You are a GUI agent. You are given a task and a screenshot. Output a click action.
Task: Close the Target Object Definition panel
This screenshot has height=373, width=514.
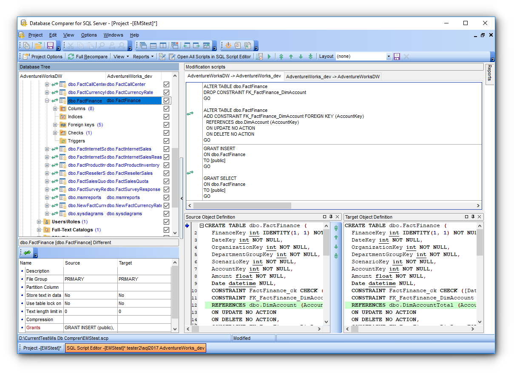click(479, 217)
